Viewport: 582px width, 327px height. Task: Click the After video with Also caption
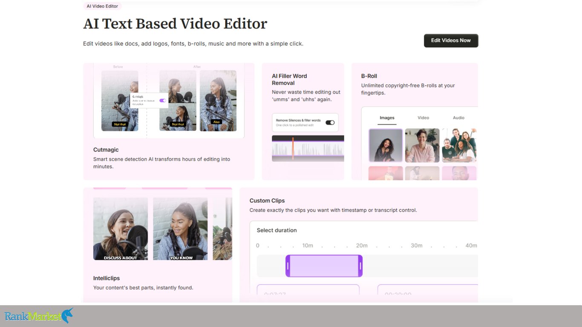[x=218, y=101]
